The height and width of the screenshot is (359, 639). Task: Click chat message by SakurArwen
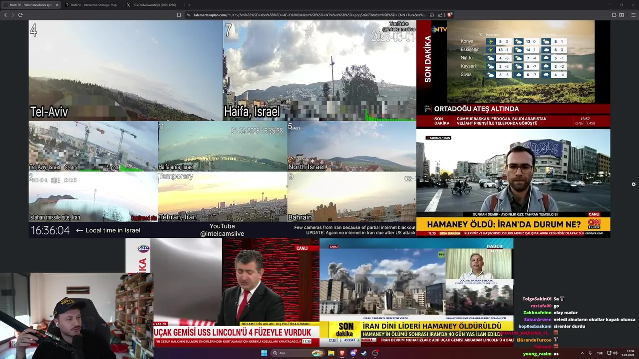(580, 320)
